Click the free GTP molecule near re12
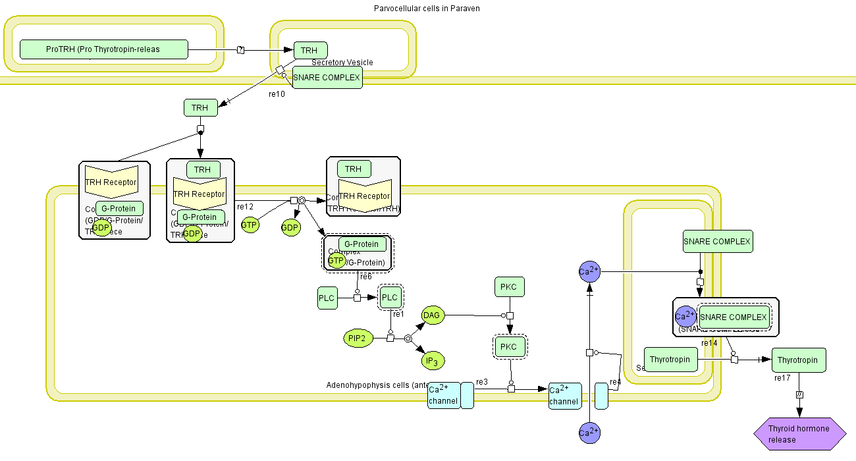Viewport: 856px width, 461px height. point(249,225)
